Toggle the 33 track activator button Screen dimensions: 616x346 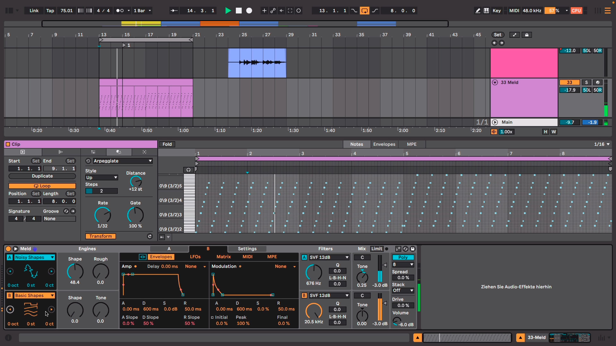pos(569,82)
